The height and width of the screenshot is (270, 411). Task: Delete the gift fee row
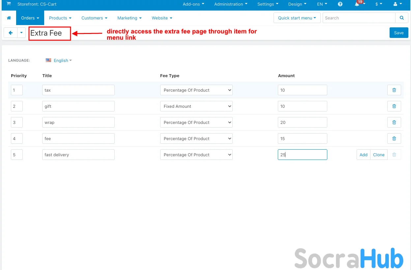394,106
